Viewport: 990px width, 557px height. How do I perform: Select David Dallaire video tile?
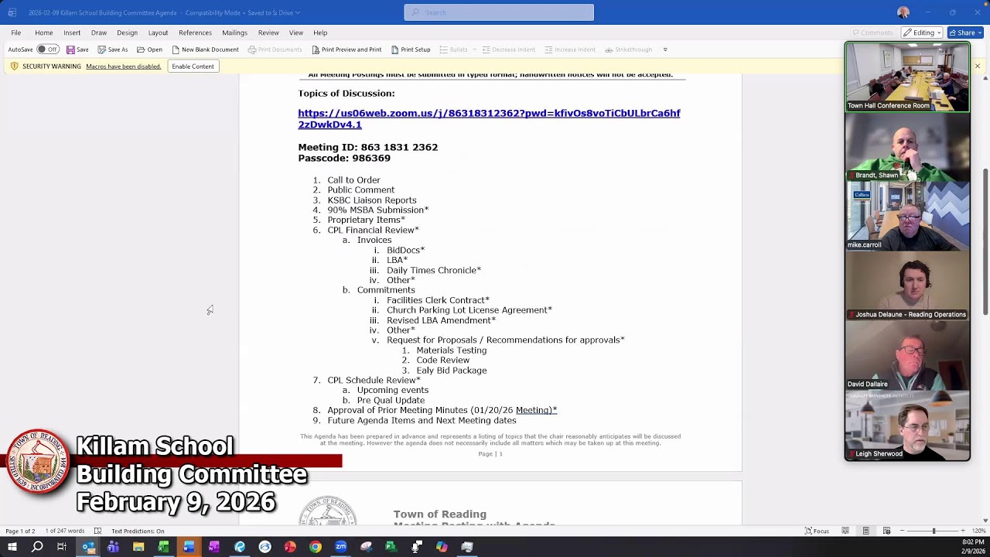(x=907, y=355)
